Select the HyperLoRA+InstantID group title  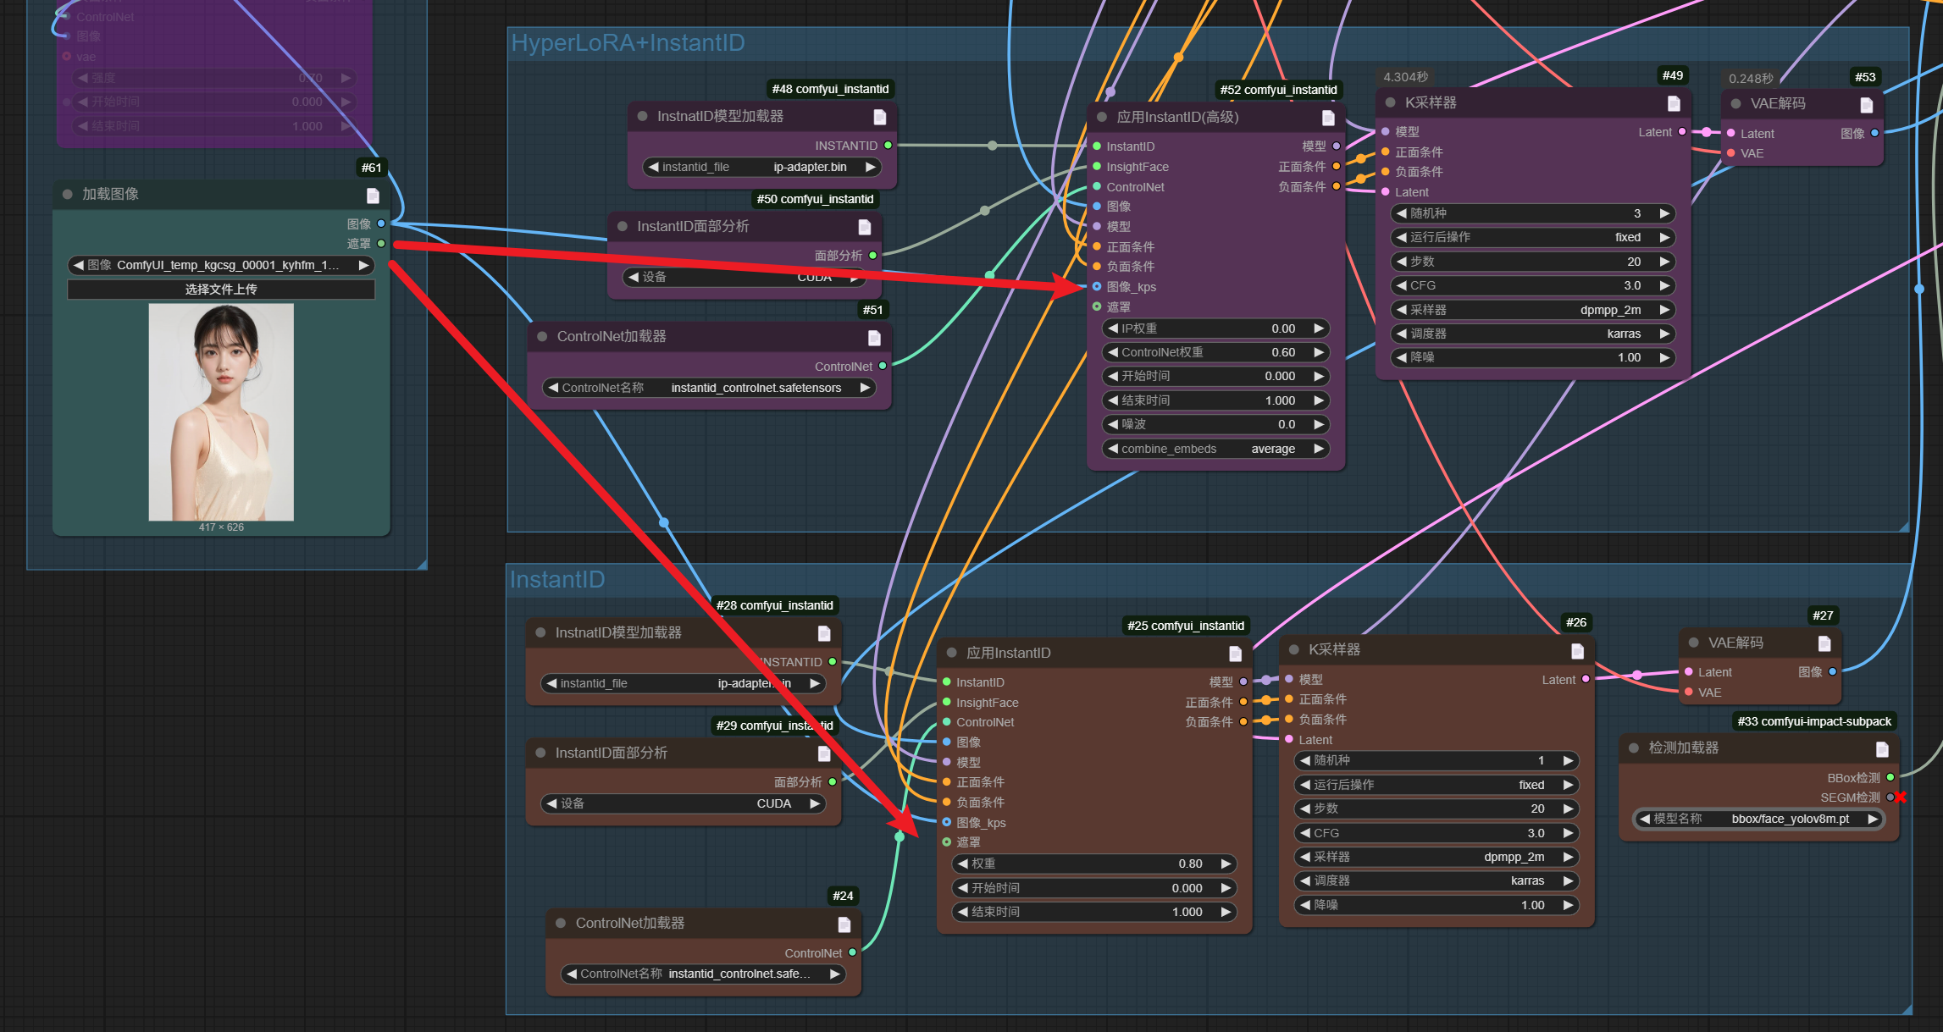tap(628, 43)
